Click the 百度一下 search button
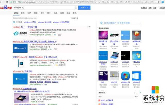This screenshot has width=165, height=105. [84, 8]
